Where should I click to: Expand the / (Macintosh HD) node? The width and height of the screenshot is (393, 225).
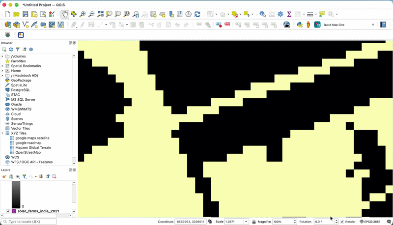pyautogui.click(x=2, y=76)
